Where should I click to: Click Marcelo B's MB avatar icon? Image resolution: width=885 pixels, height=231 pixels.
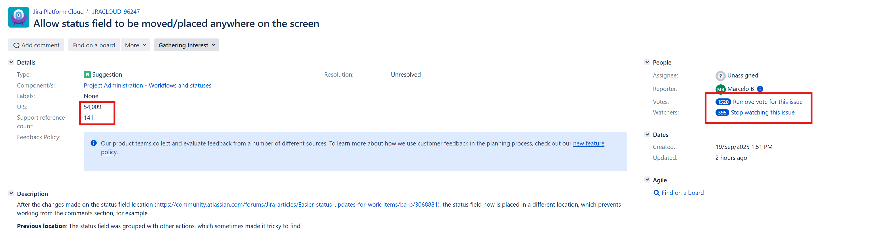pyautogui.click(x=720, y=89)
